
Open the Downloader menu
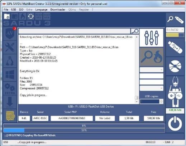(x=58, y=10)
